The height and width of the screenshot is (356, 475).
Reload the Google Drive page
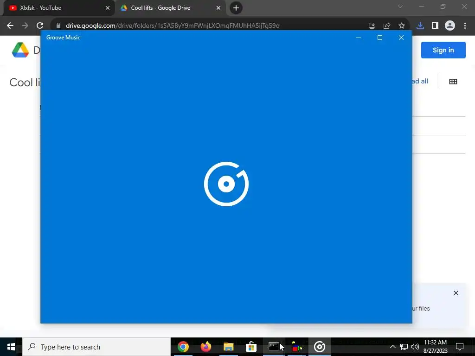coord(40,26)
